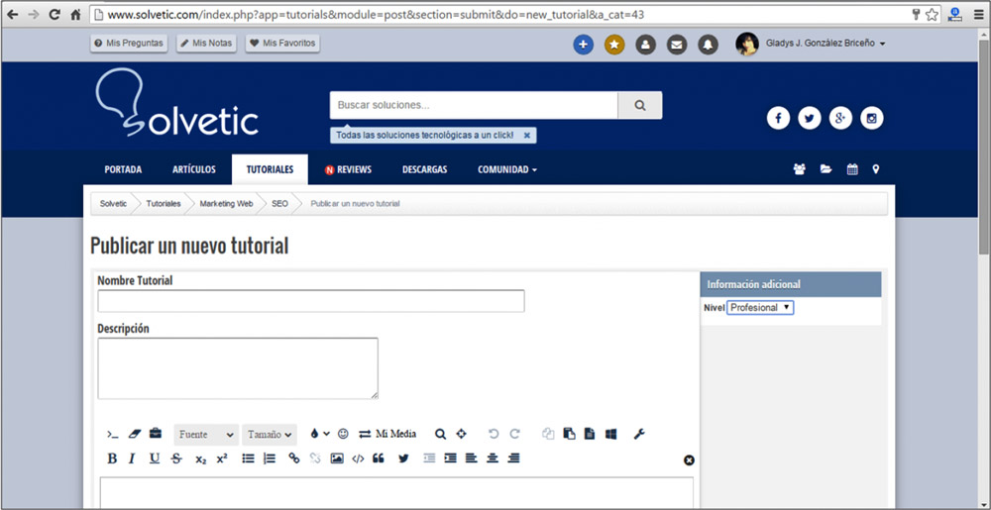The height and width of the screenshot is (510, 991).
Task: Decrease indent in editor
Action: tap(429, 459)
